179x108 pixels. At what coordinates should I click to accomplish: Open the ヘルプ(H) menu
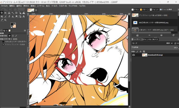[82, 6]
